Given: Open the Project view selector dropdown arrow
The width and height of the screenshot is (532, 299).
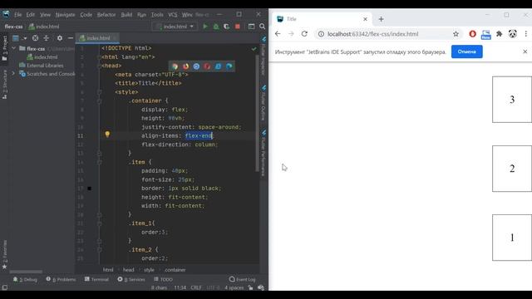Looking at the screenshot, I should (x=25, y=38).
